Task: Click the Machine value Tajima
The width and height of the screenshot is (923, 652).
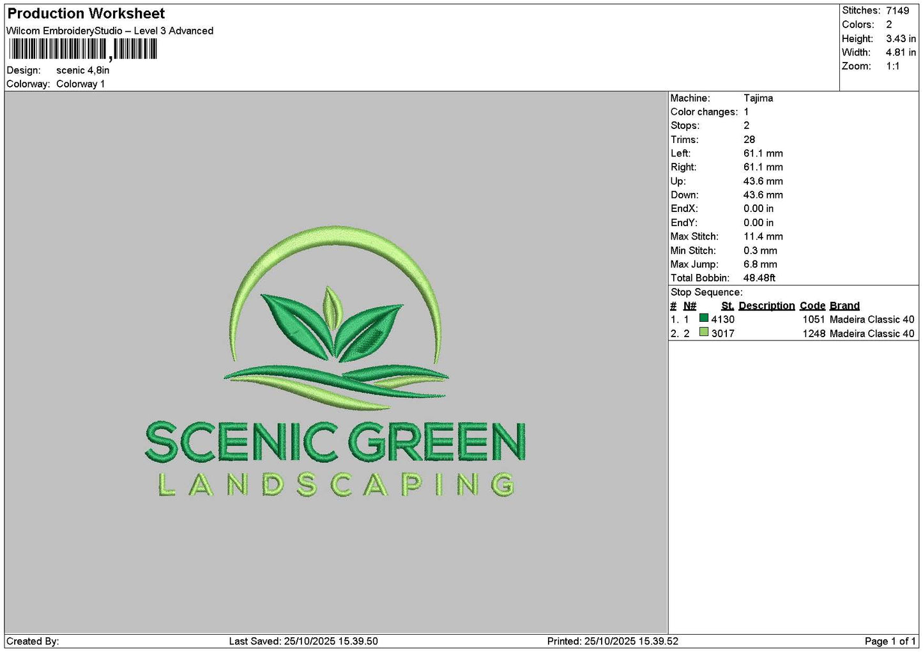Action: click(x=758, y=98)
